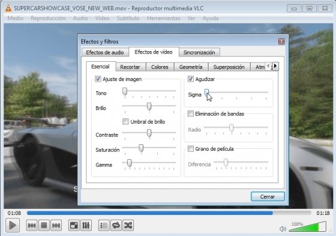Open the Audio menu
336x236 pixels.
[x=80, y=18]
